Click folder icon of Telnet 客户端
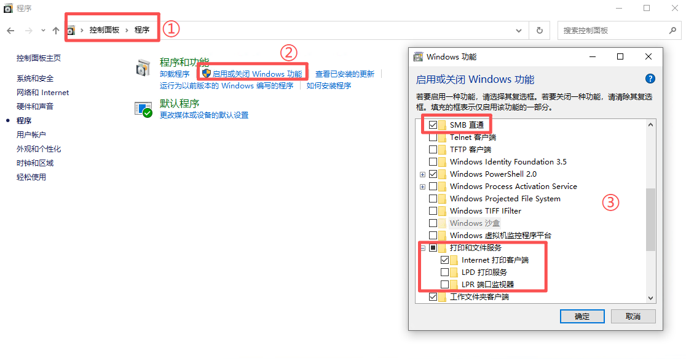 (443, 137)
